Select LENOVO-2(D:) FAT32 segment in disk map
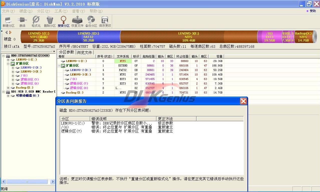320x192 pixels. point(89,37)
